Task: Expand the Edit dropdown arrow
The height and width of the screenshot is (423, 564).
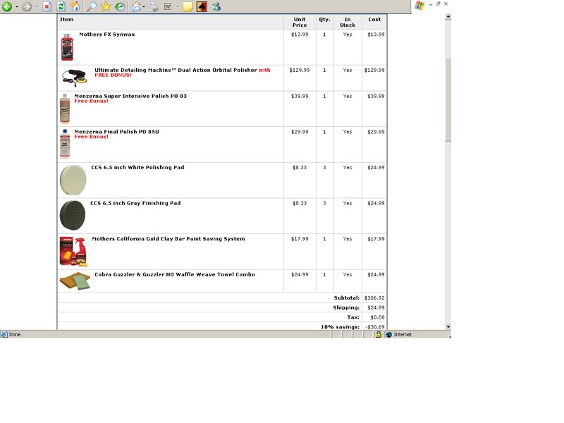Action: [178, 6]
